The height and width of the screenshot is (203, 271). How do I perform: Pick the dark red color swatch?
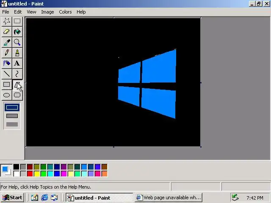(x=30, y=167)
